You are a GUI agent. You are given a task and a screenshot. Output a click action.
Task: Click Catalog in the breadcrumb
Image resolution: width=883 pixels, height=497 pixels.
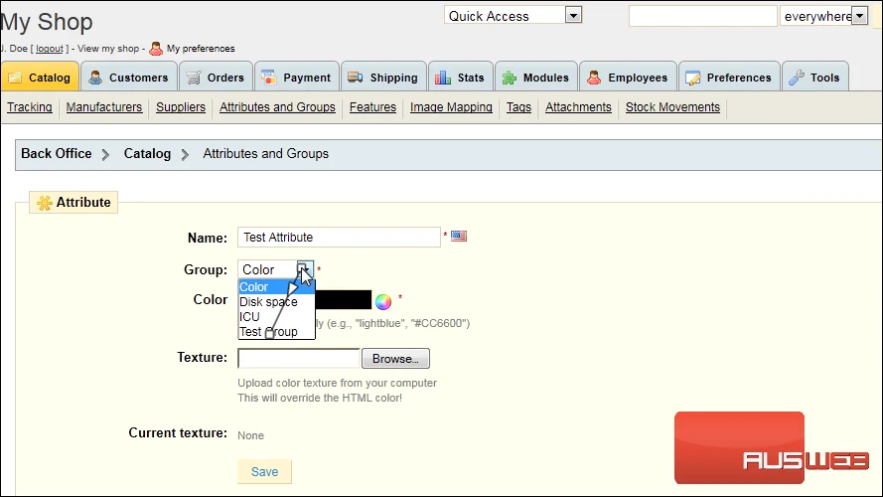147,154
